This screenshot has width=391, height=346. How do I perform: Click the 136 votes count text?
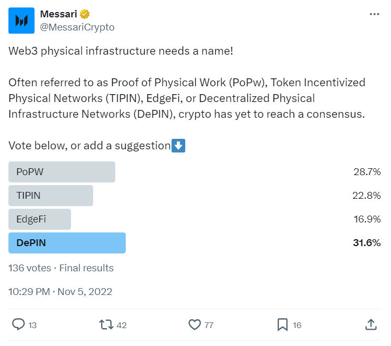click(29, 268)
